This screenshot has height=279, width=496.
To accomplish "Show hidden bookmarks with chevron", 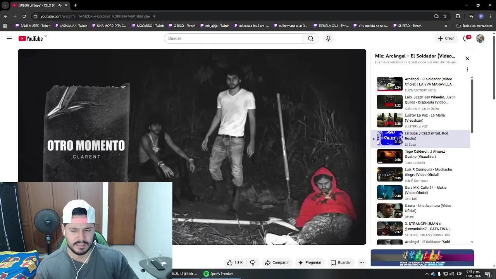I will pyautogui.click(x=446, y=26).
